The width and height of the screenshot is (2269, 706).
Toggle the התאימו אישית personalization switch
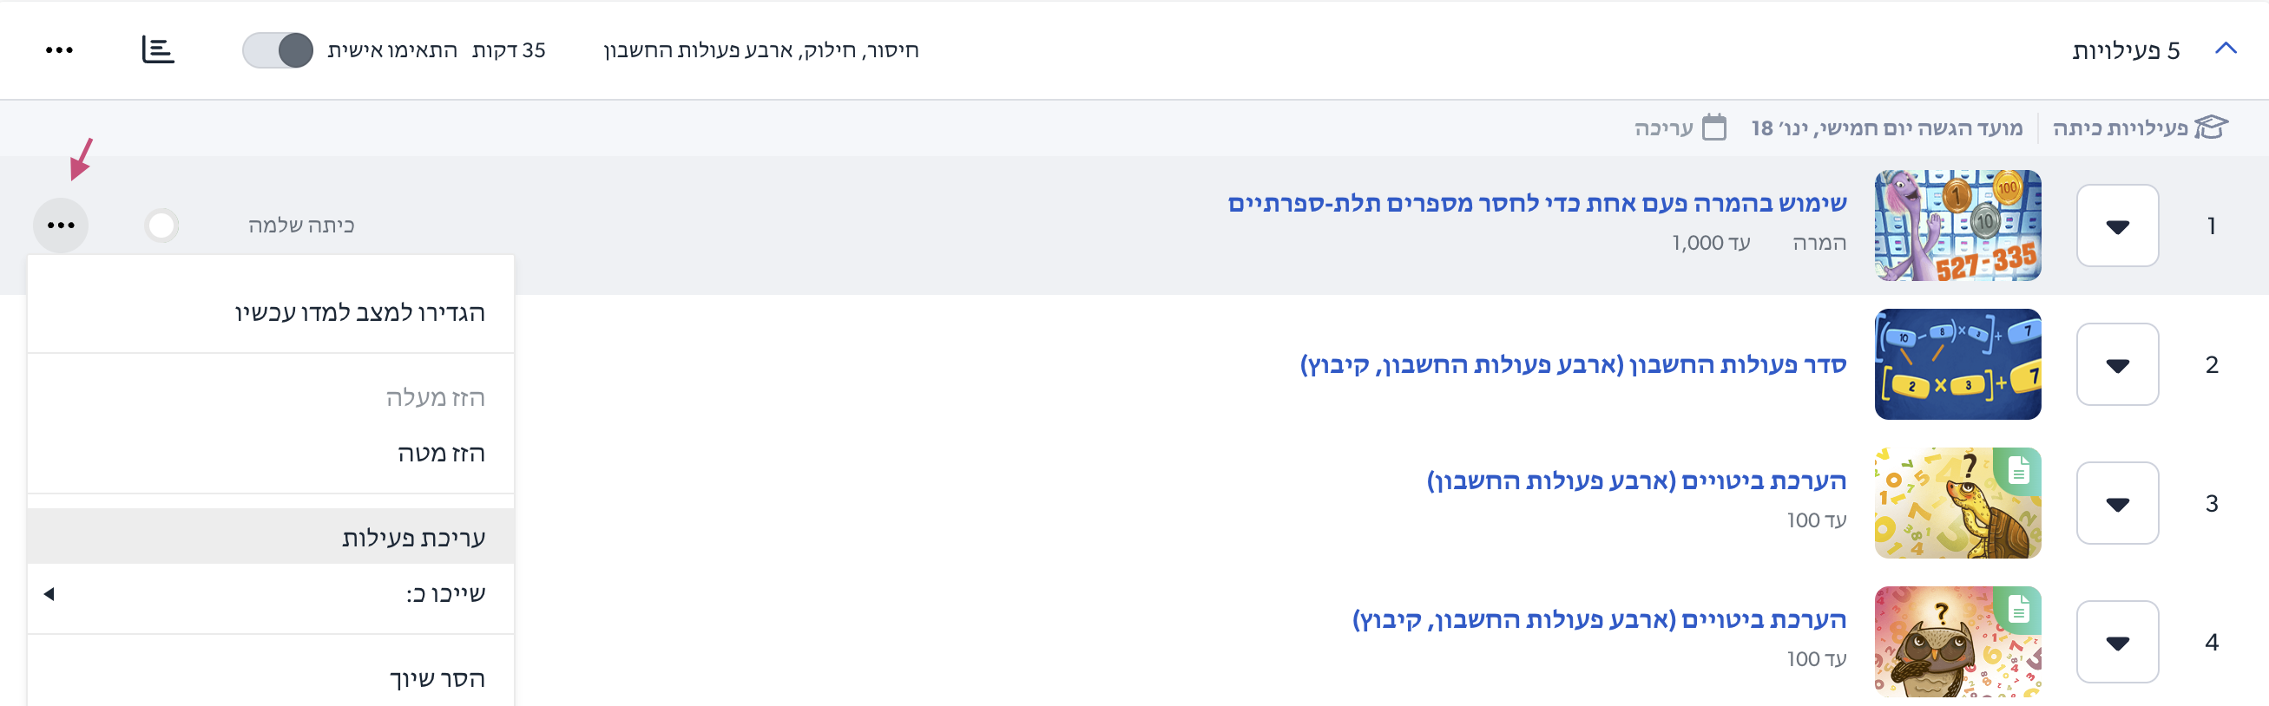tap(278, 50)
